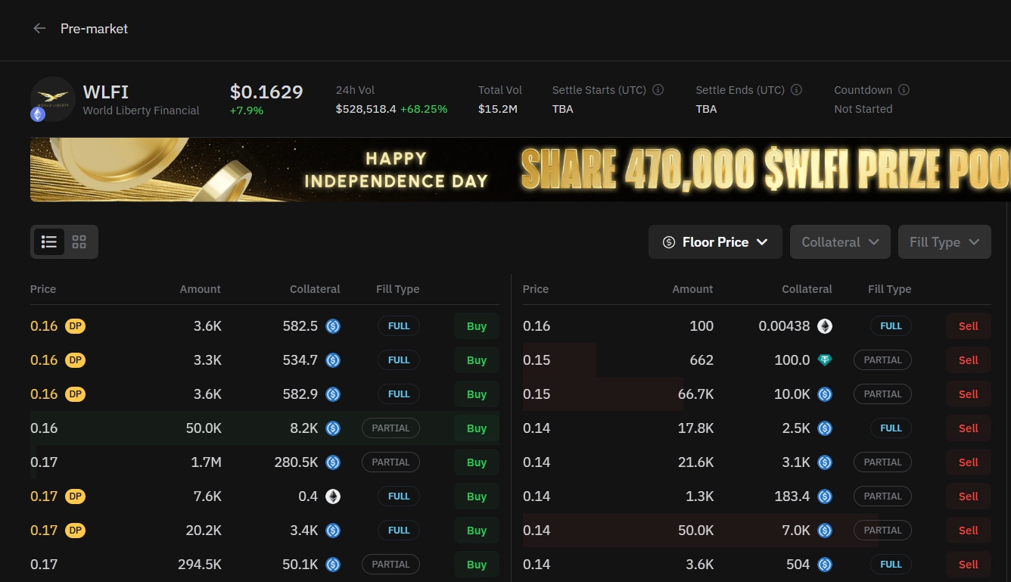This screenshot has width=1011, height=582.
Task: Buy the 1.7M amount offer
Action: [x=477, y=462]
